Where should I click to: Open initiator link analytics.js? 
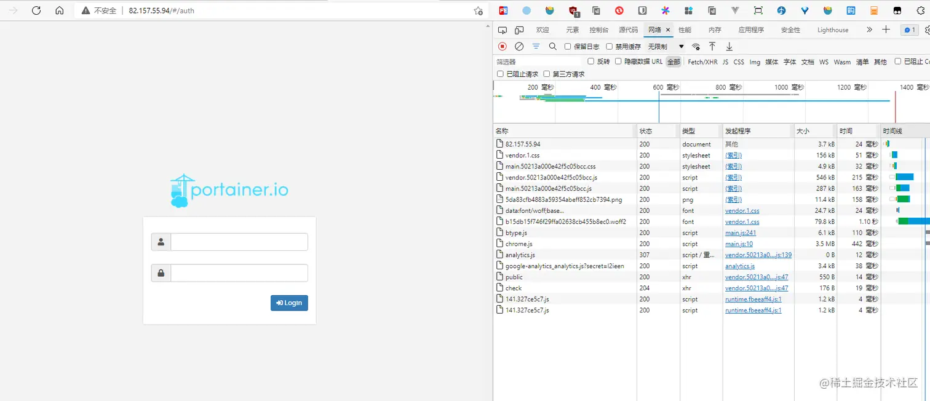pos(740,266)
